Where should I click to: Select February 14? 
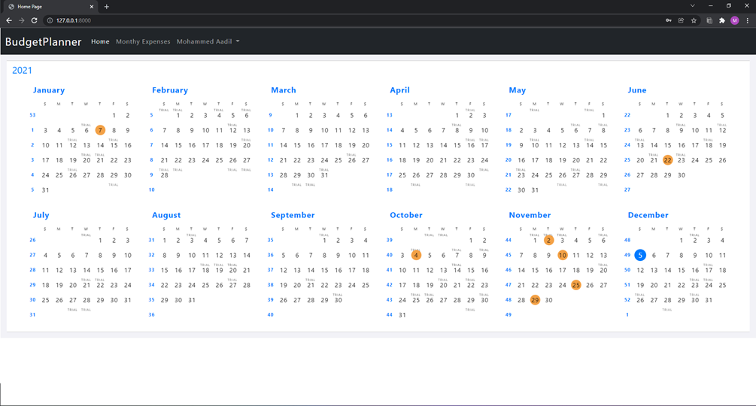[x=165, y=145]
